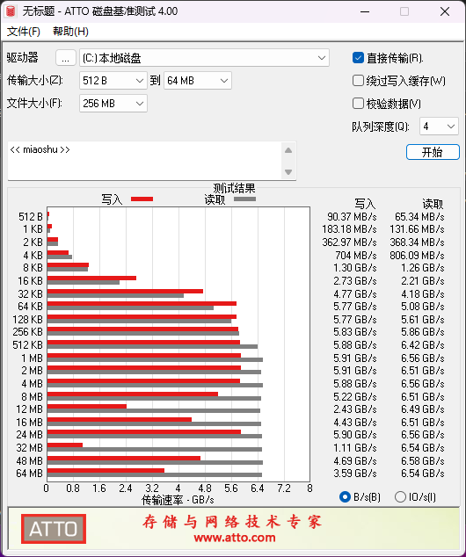Click the 开始 start button

coord(433,152)
